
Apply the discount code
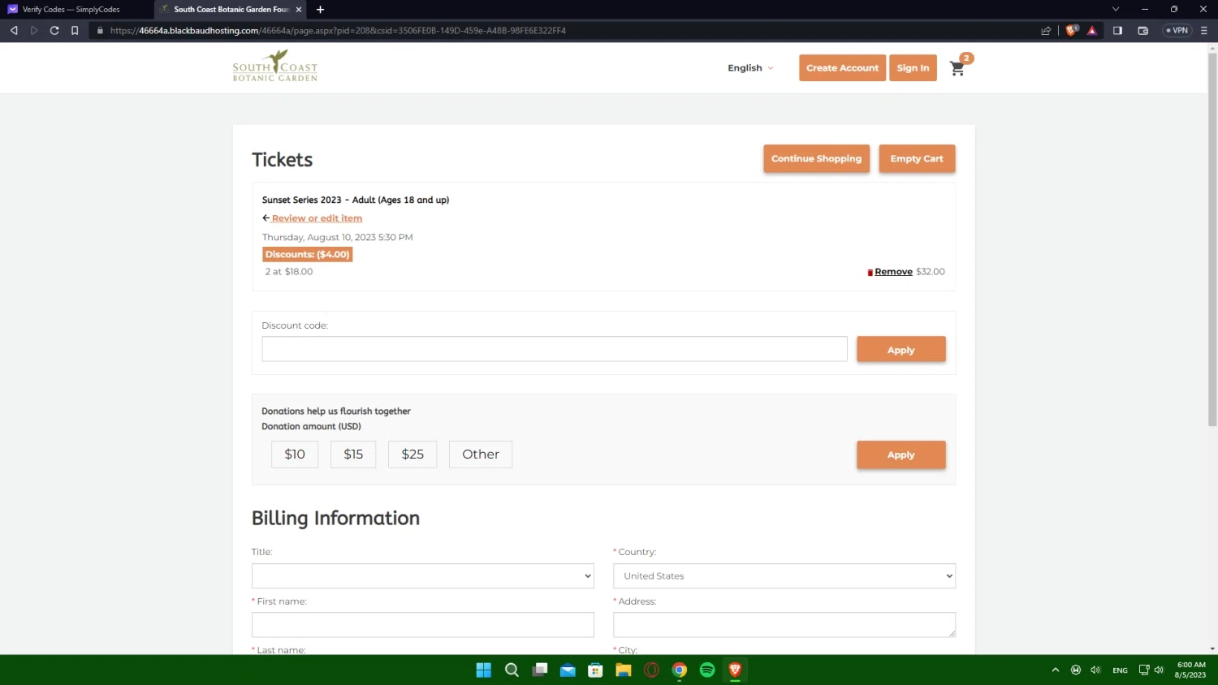pyautogui.click(x=901, y=350)
